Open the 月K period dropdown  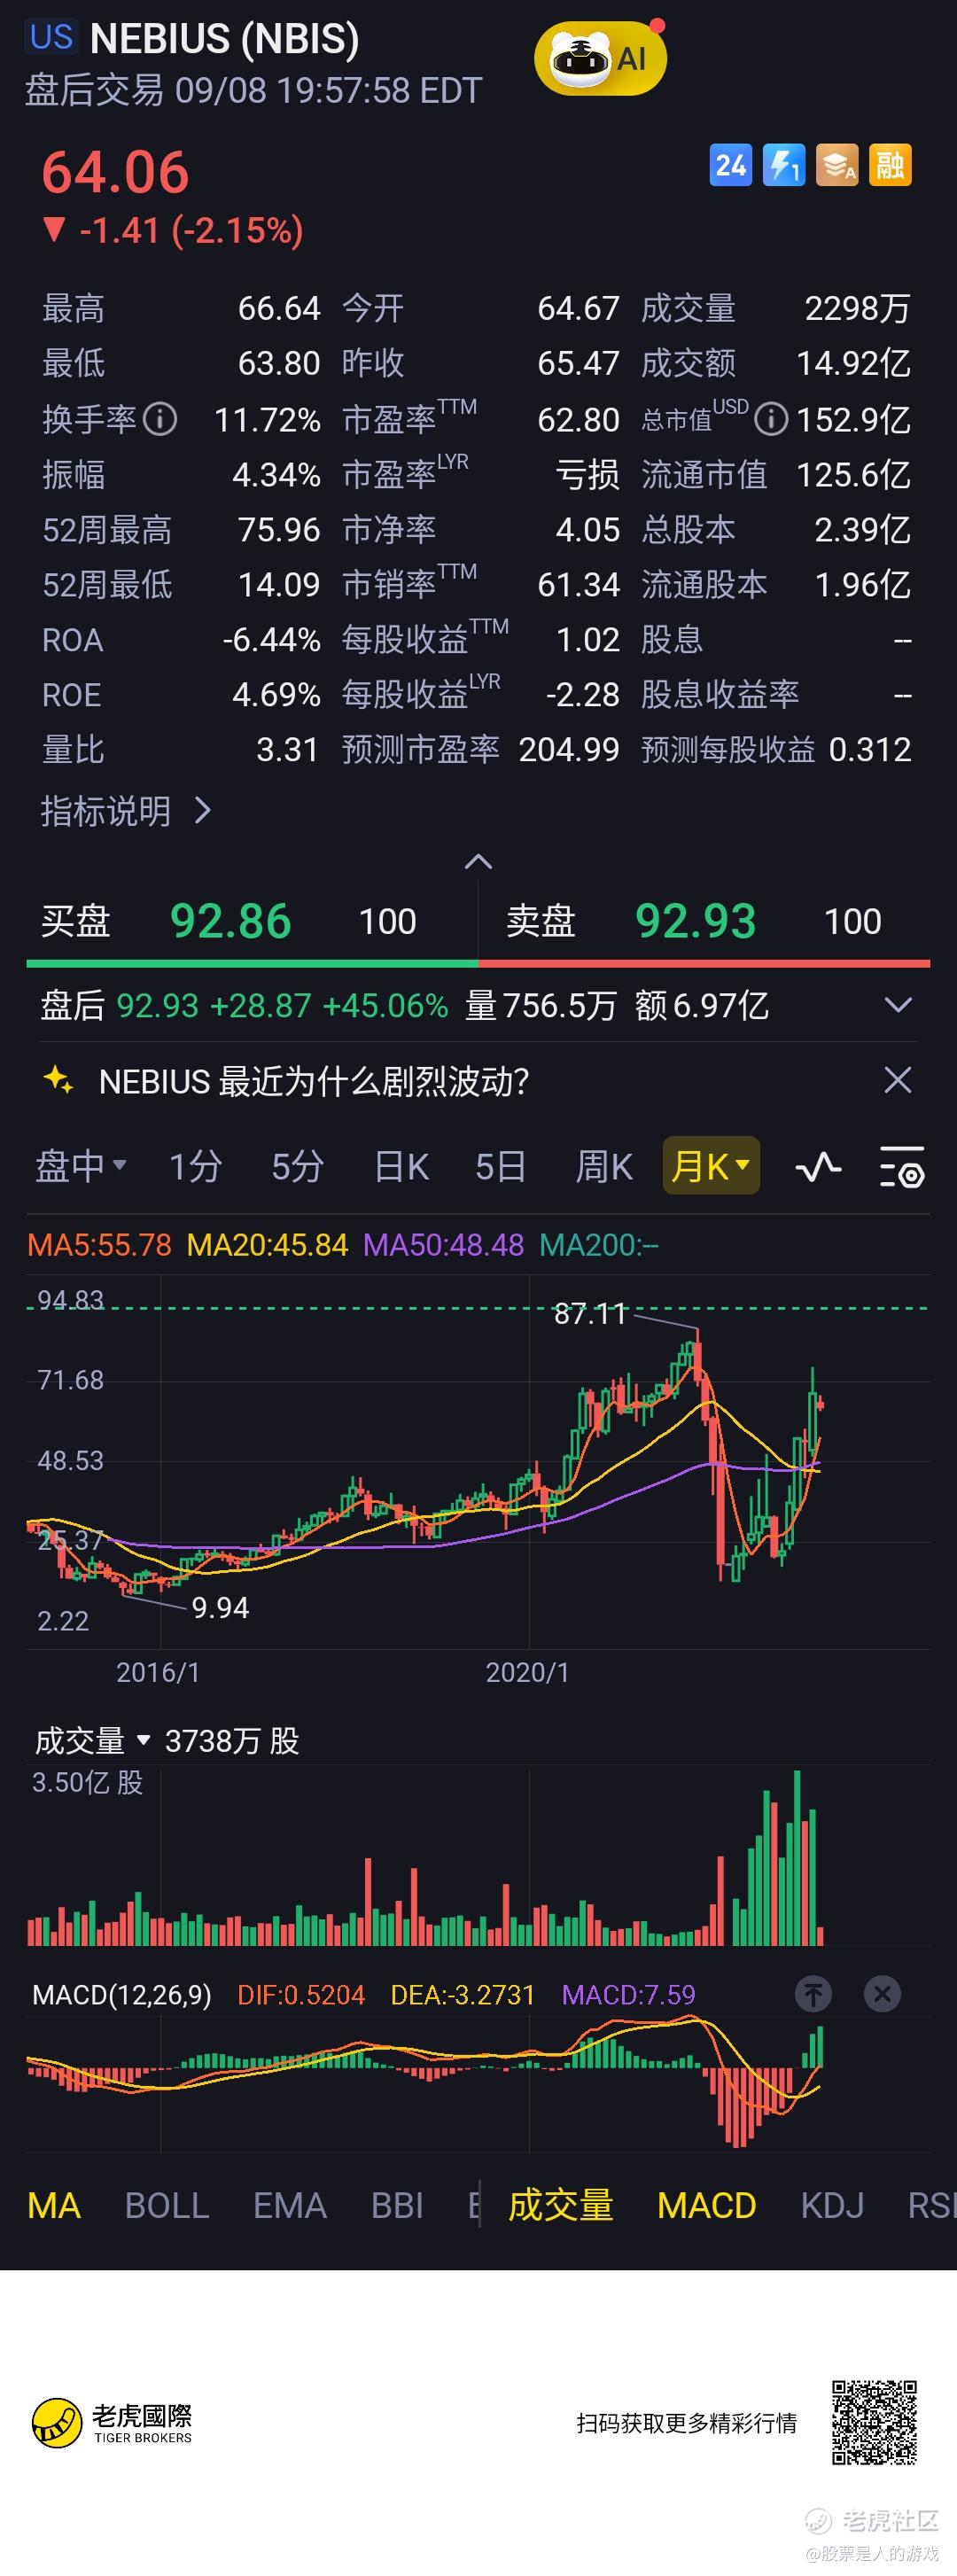[711, 1166]
